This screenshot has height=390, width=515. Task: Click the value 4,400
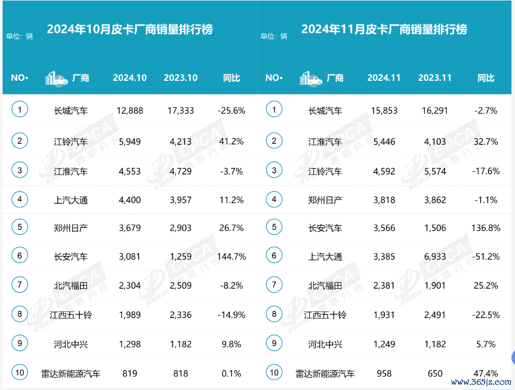[x=130, y=200]
